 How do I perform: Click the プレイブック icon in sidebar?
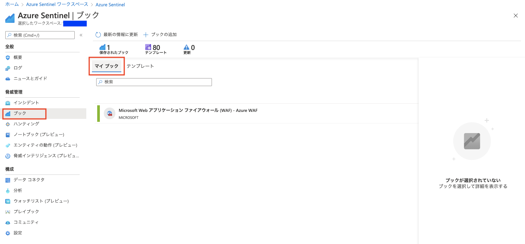click(x=8, y=212)
